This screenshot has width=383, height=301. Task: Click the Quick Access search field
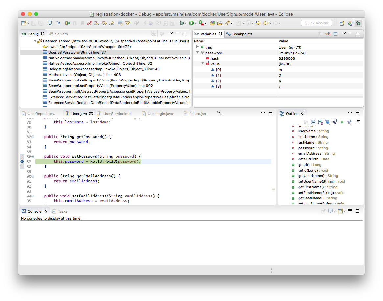click(316, 23)
